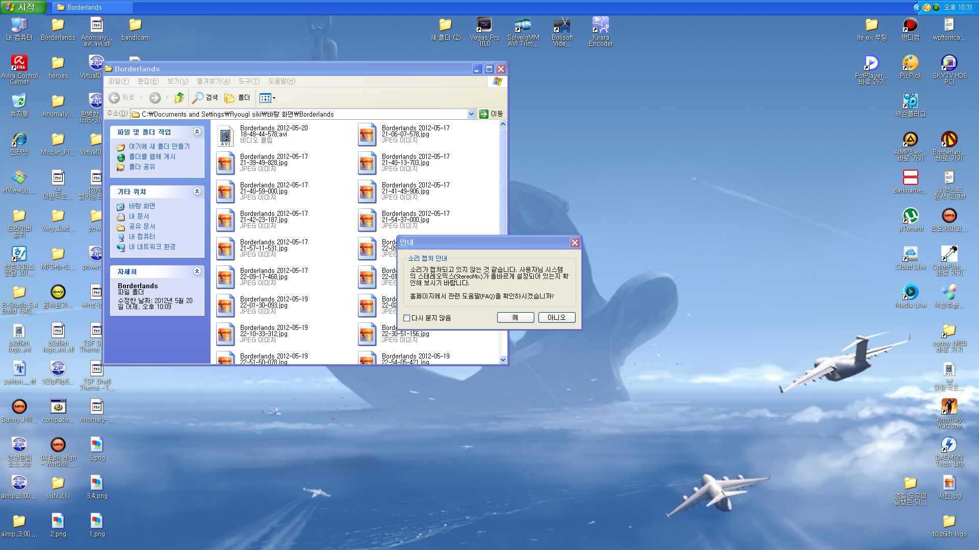Screen dimensions: 979x550
Task: Click the 시작 Start button
Action: [23, 7]
